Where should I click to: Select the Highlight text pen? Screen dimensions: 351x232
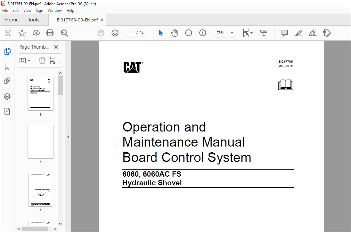[298, 33]
